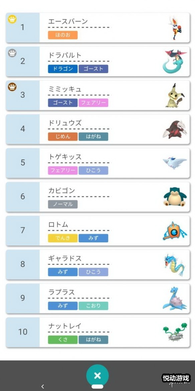The height and width of the screenshot is (391, 195).
Task: Tap the back arrow in bottom bar
Action: point(42,386)
